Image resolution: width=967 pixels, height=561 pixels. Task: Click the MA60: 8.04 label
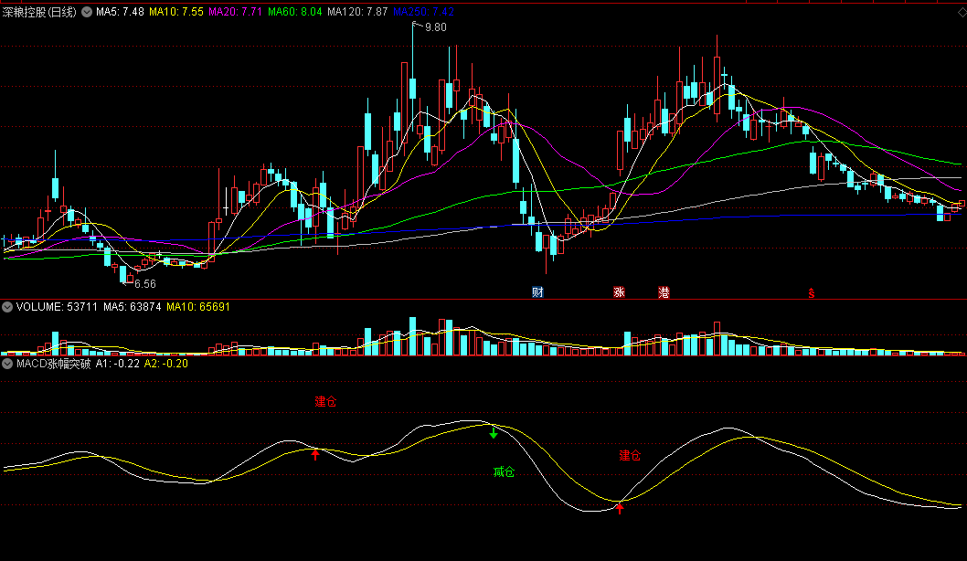(295, 12)
